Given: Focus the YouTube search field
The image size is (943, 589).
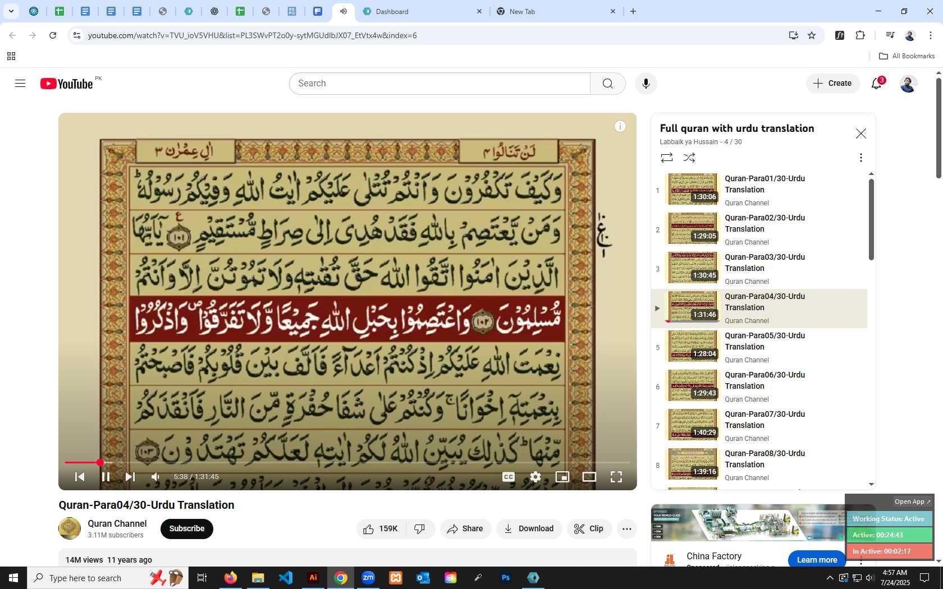Looking at the screenshot, I should pos(440,84).
